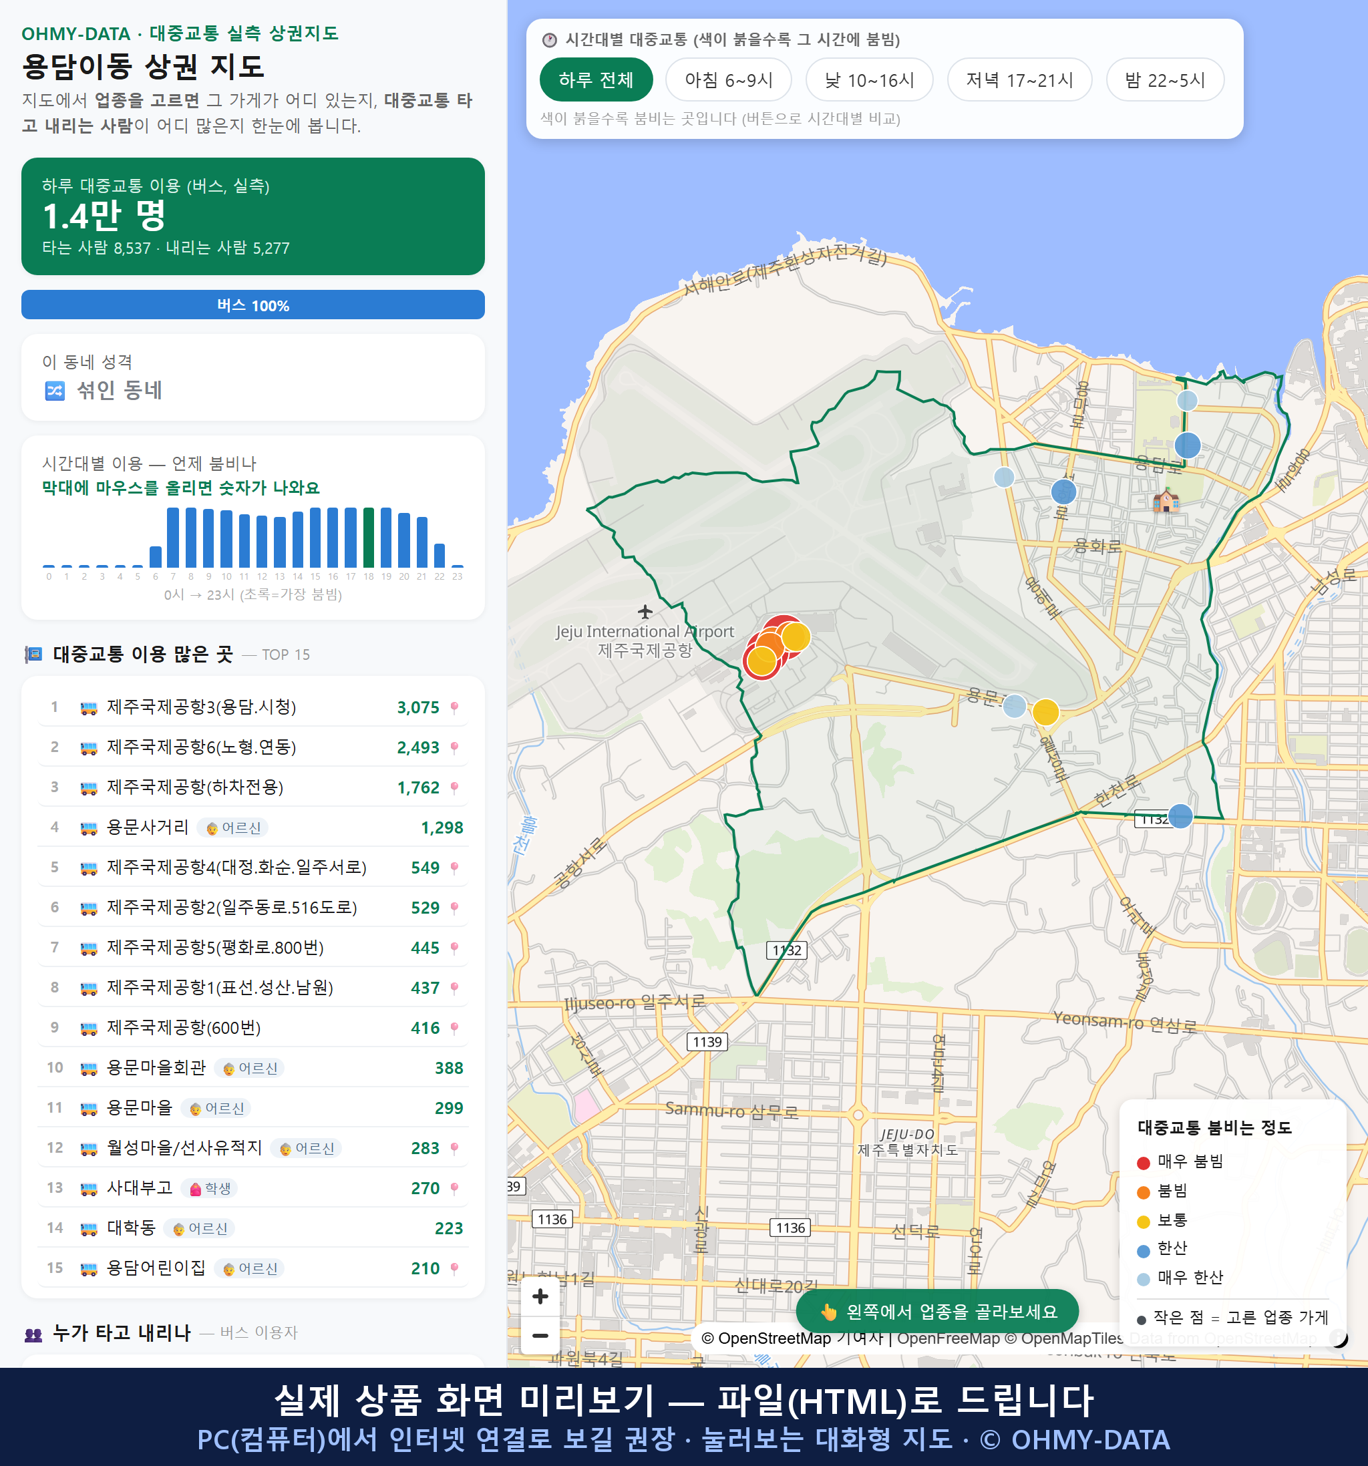This screenshot has width=1368, height=1466.
Task: Click the pin icon for 제주국제공항(600번)
Action: click(x=454, y=1028)
